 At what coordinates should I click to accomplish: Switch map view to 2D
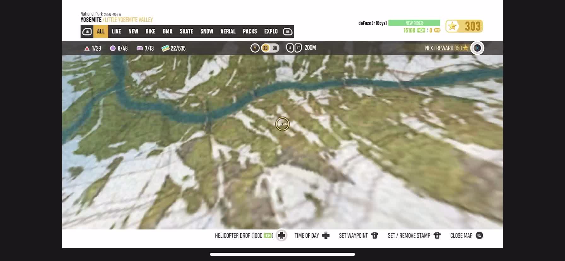[265, 48]
